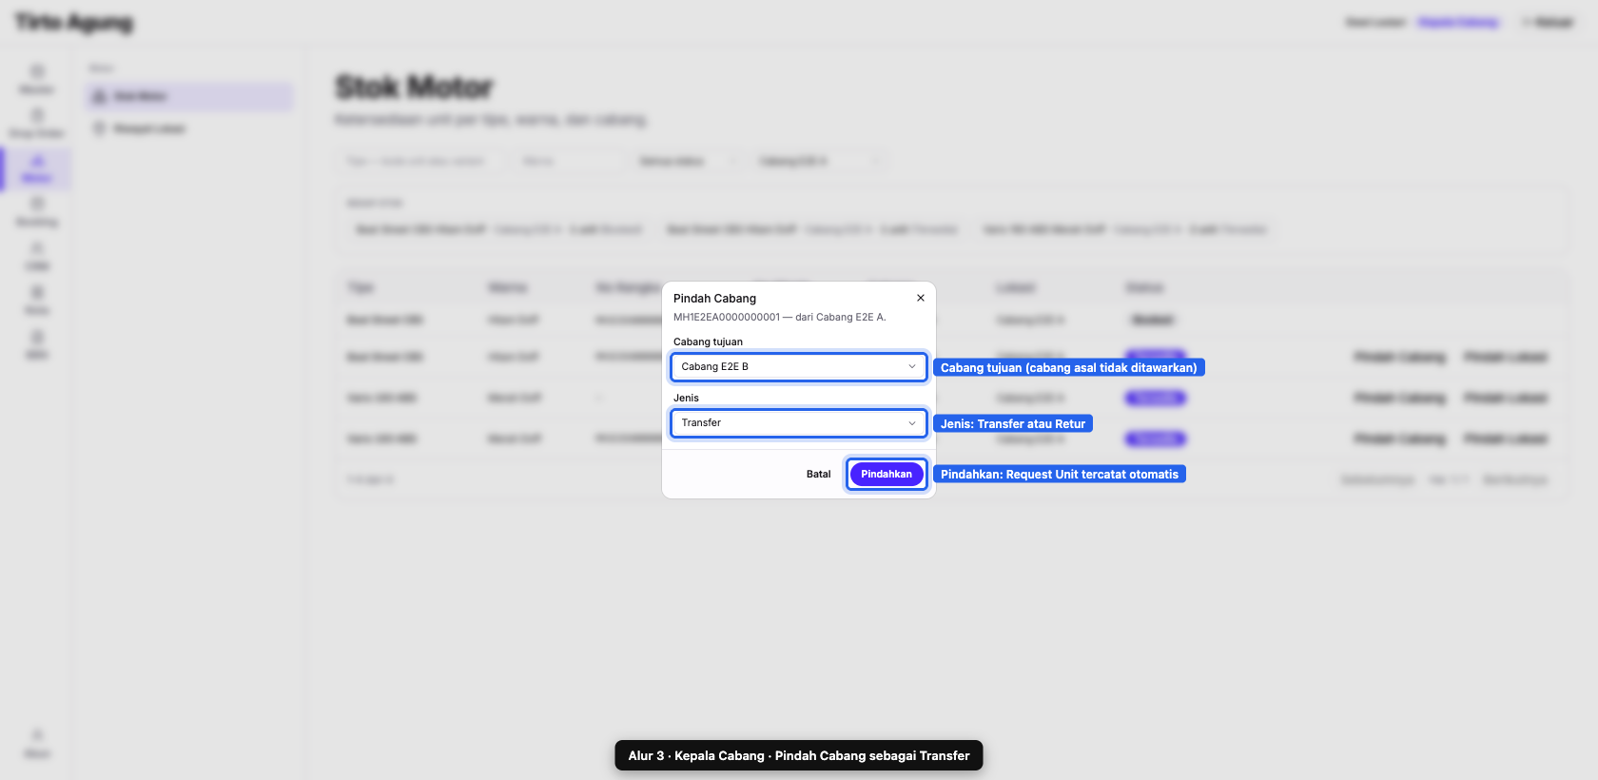Viewport: 1598px width, 780px height.
Task: Confirm the move with the Pindahkan button
Action: (887, 474)
